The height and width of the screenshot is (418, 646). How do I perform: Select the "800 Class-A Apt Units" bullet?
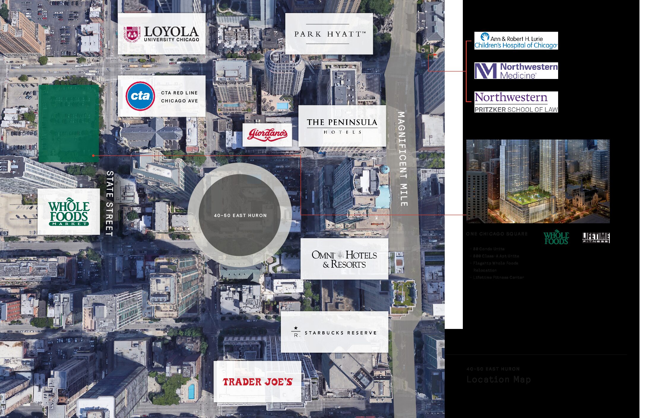494,256
